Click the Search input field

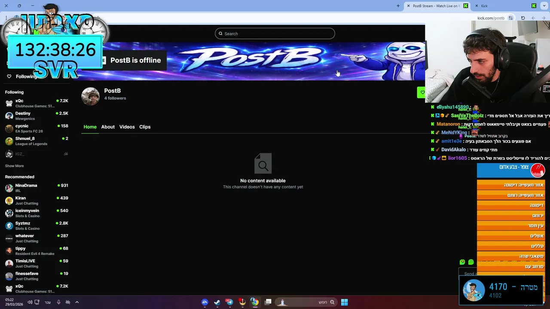[275, 33]
